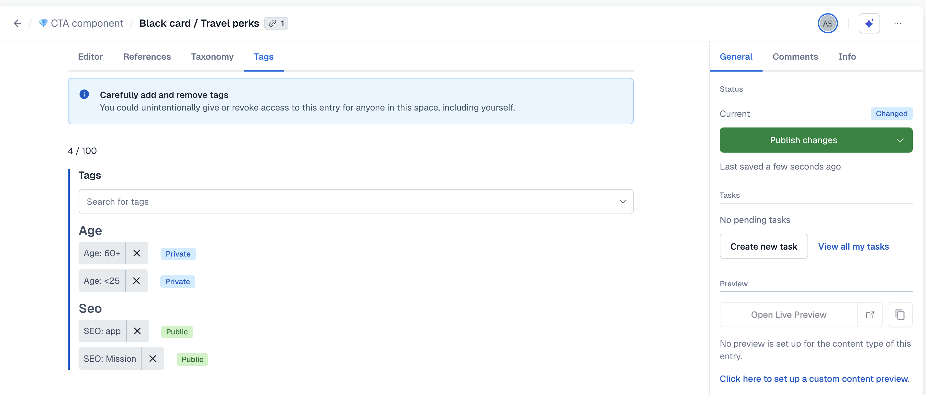Remove the SEO: Mission tag
Viewport: 926px width, 395px height.
point(153,359)
